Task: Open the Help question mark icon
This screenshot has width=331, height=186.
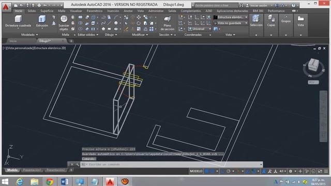Action: (293, 5)
